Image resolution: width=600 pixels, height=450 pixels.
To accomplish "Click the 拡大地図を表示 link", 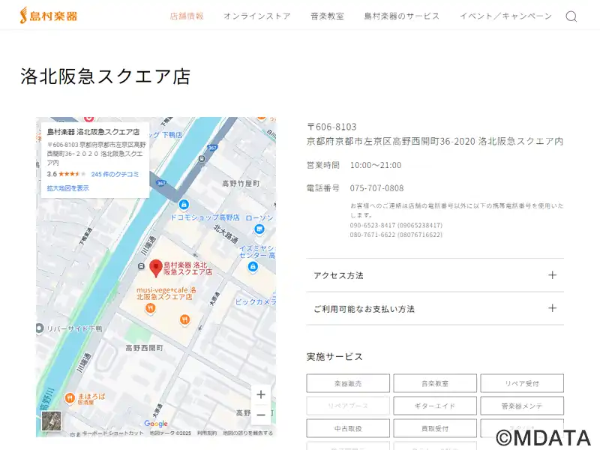I will (x=67, y=188).
